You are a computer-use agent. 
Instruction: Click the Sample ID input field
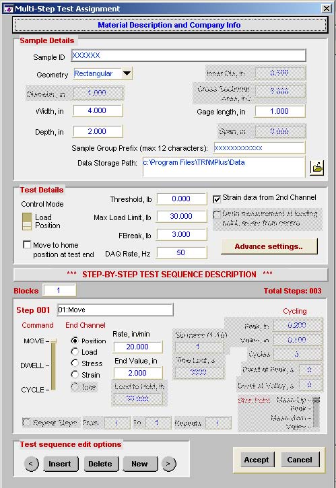(x=189, y=55)
